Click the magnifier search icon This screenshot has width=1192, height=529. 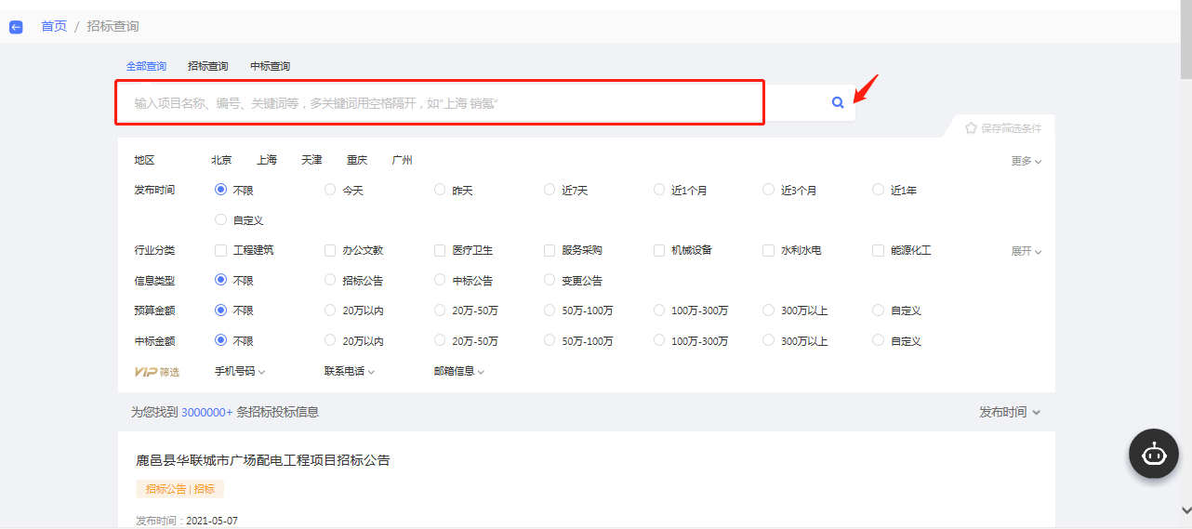coord(838,102)
